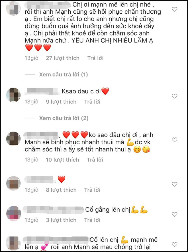Expand 'Xem câu trả lời (2)' replies
This screenshot has height=252, width=188.
tap(64, 118)
